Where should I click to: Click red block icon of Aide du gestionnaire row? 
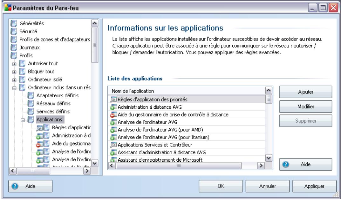coord(113,114)
